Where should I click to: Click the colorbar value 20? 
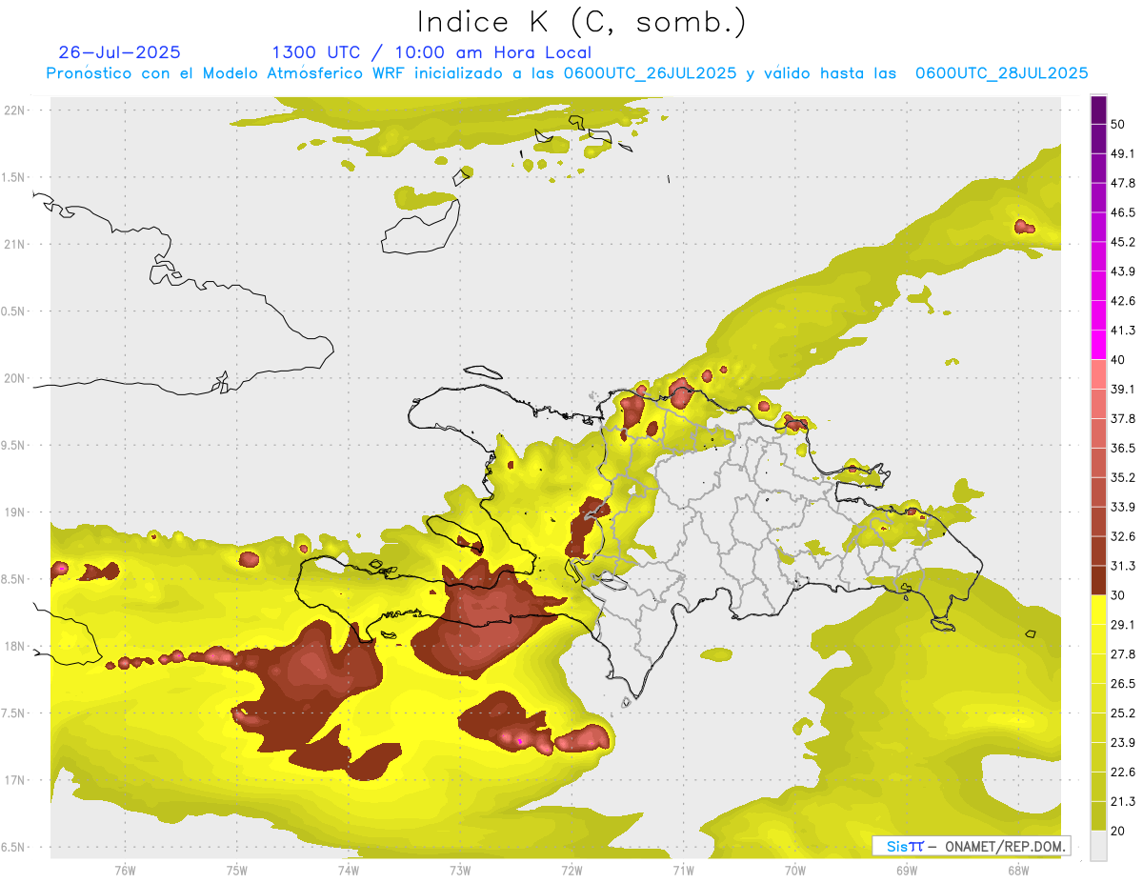[x=1118, y=832]
